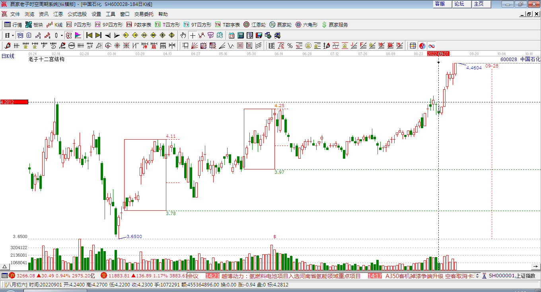Select the red fan lines tool
Image resolution: width=541 pixels, height=292 pixels.
click(194, 46)
